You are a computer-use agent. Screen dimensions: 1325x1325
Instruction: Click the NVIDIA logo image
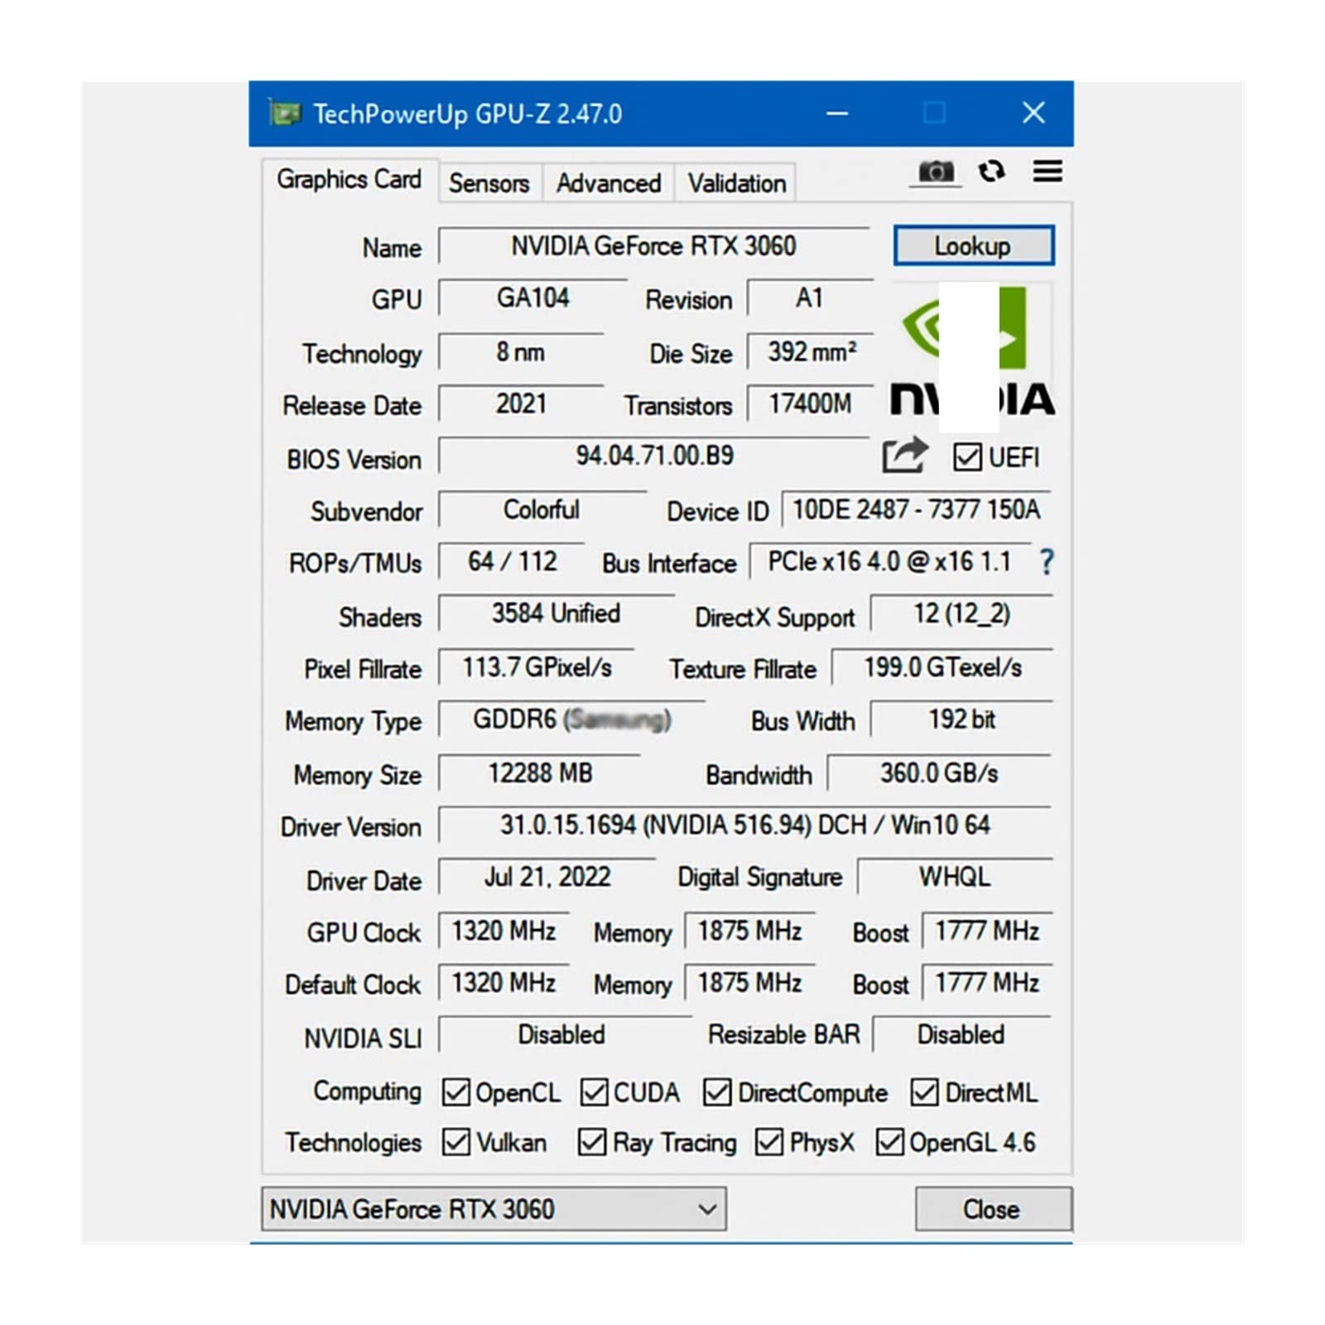[x=972, y=351]
